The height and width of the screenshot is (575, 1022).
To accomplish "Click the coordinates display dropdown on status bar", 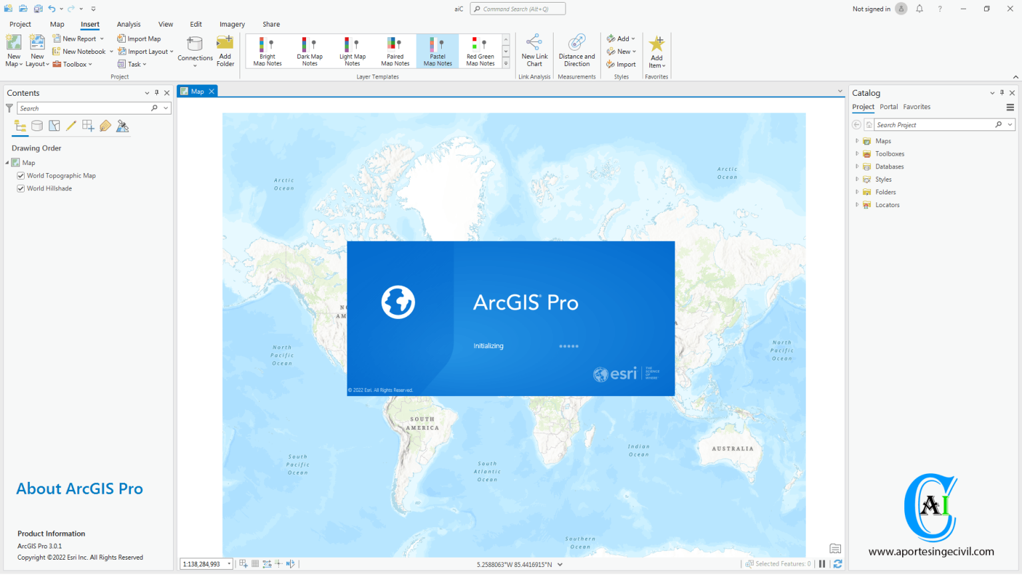I will pyautogui.click(x=561, y=564).
